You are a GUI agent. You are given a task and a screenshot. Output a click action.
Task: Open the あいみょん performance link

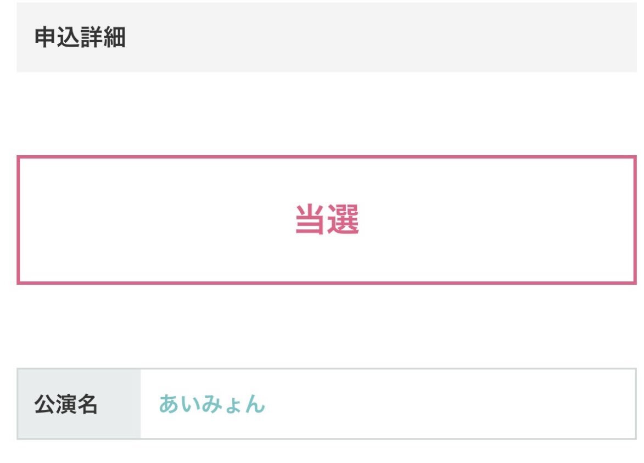(212, 404)
